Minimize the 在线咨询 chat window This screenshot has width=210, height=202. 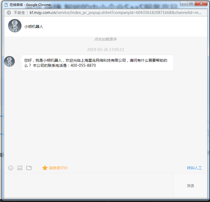184,4
